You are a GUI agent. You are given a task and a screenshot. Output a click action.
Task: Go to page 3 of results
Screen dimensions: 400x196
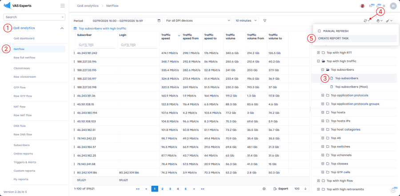coord(170,188)
